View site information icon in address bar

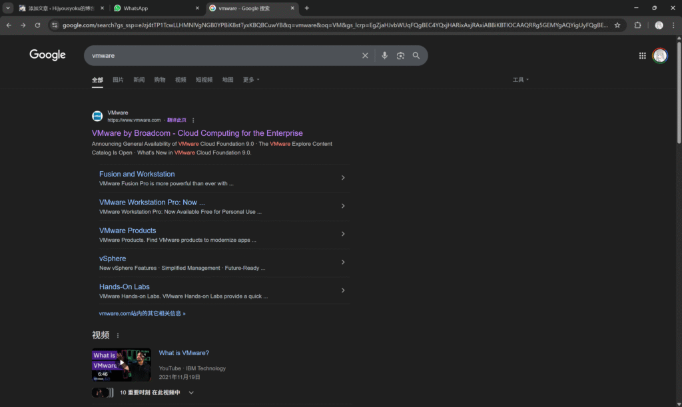55,25
